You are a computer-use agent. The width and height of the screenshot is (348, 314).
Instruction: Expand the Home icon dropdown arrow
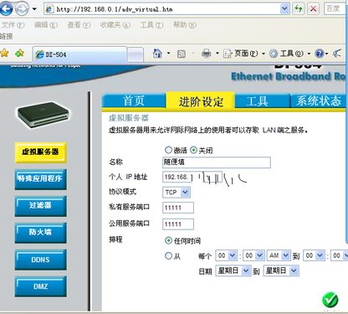pyautogui.click(x=168, y=53)
